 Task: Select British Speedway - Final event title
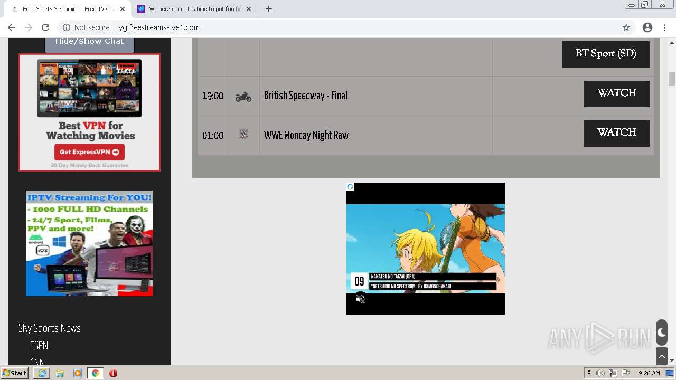pos(305,96)
